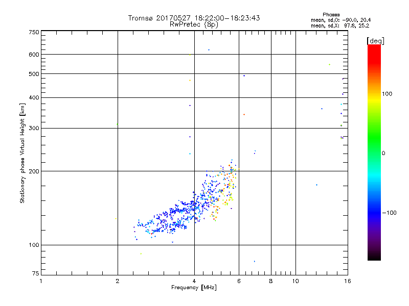Click the 'Frequency [MHz]' axis title
The height and width of the screenshot is (306, 409).
pos(194,288)
